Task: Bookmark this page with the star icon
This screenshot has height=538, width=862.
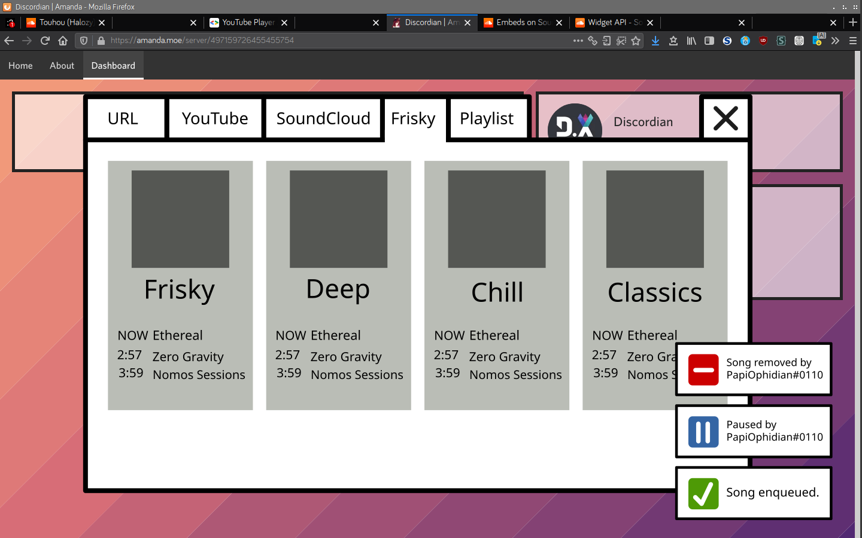Action: coord(636,41)
